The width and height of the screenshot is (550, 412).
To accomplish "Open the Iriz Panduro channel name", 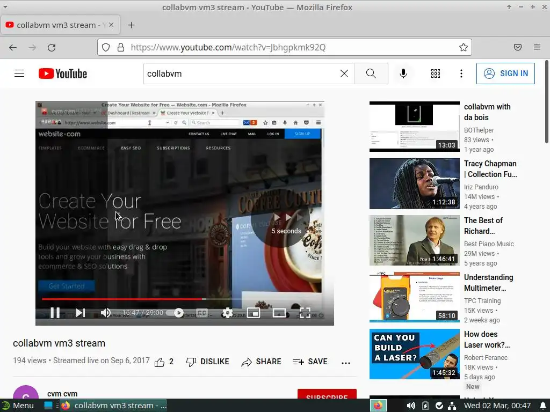I will 481,187.
